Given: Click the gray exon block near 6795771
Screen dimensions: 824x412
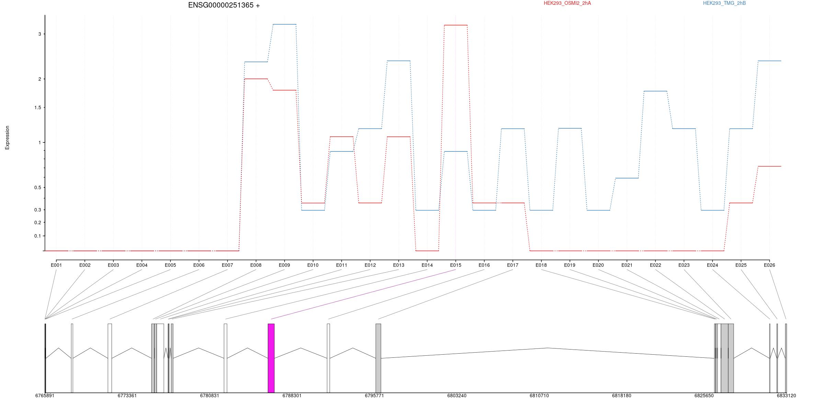Looking at the screenshot, I should point(378,358).
